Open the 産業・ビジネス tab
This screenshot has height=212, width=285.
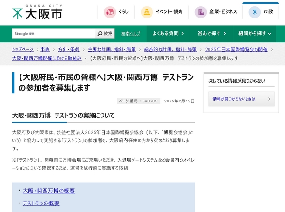[216, 12]
